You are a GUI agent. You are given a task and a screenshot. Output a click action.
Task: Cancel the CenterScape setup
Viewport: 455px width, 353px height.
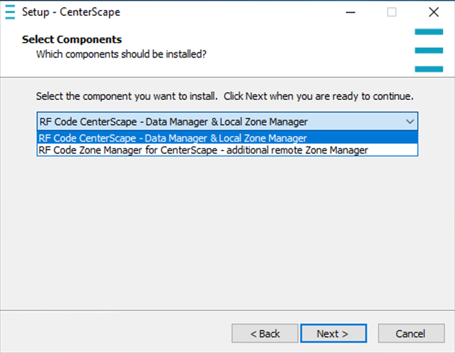pos(410,334)
